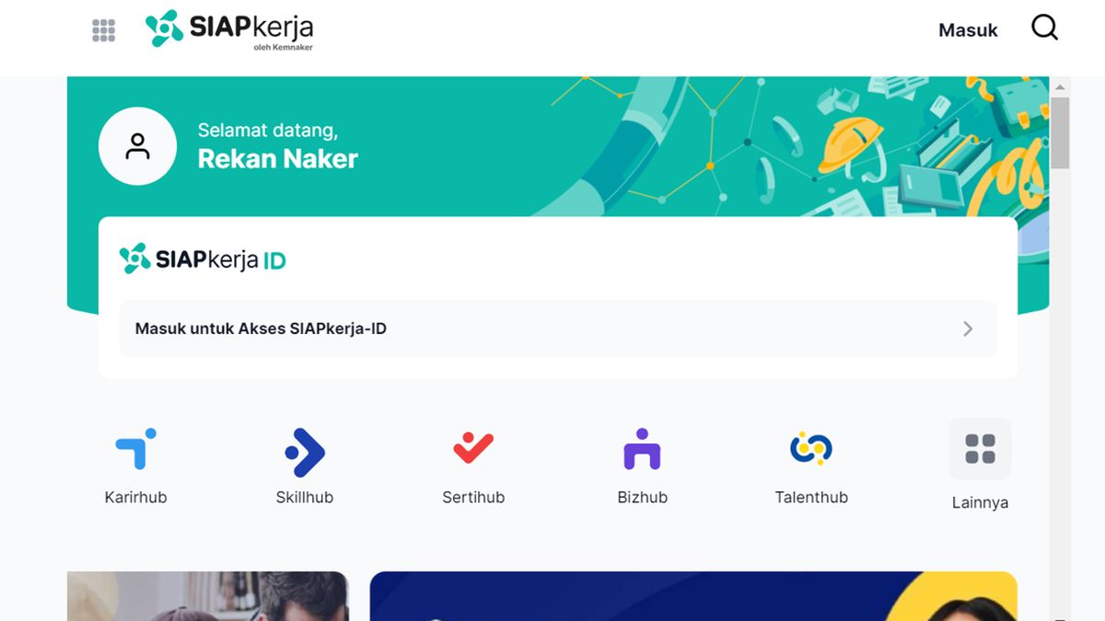Click the SIAPkerja ID card logo
The height and width of the screenshot is (621, 1105).
[x=203, y=259]
